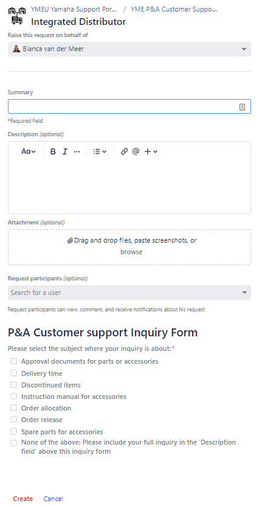Select Order release checkbox
Image resolution: width=262 pixels, height=506 pixels.
point(13,420)
